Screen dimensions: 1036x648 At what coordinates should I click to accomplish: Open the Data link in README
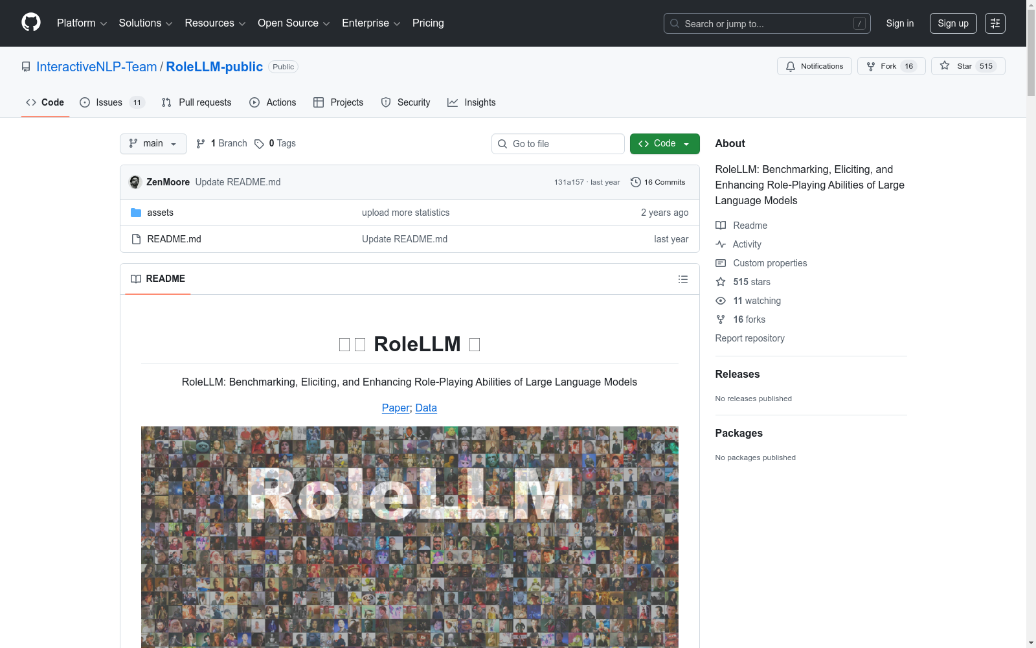(x=426, y=408)
